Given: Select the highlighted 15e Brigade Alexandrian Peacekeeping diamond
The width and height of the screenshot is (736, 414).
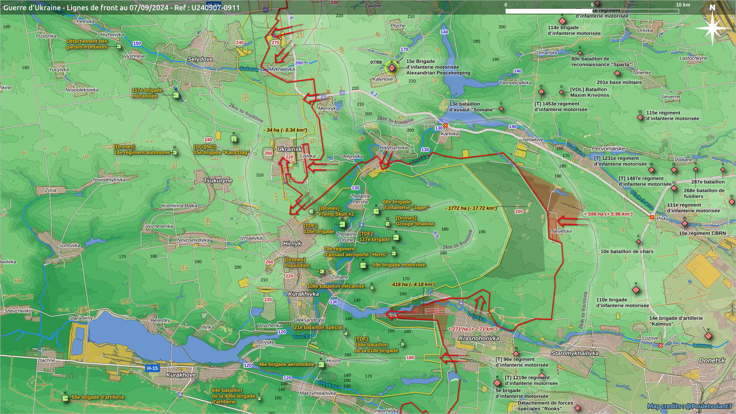Looking at the screenshot, I should point(391,68).
